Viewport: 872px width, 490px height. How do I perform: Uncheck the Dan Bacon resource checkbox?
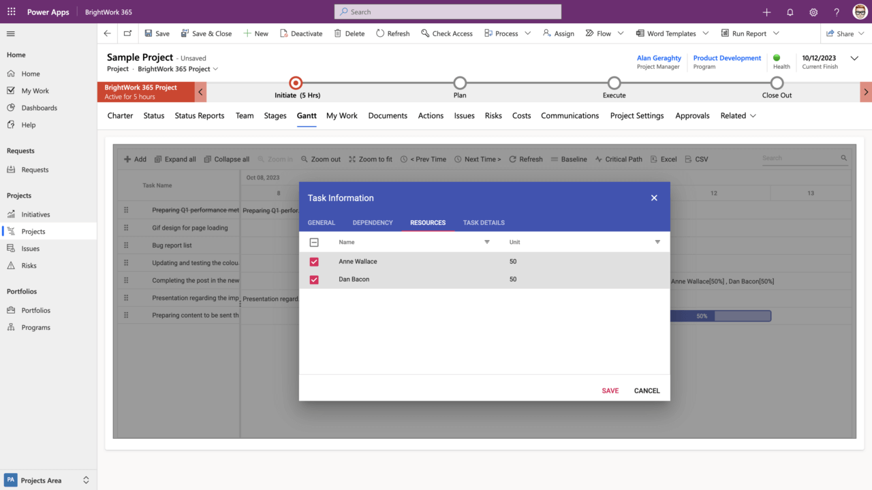pyautogui.click(x=314, y=279)
